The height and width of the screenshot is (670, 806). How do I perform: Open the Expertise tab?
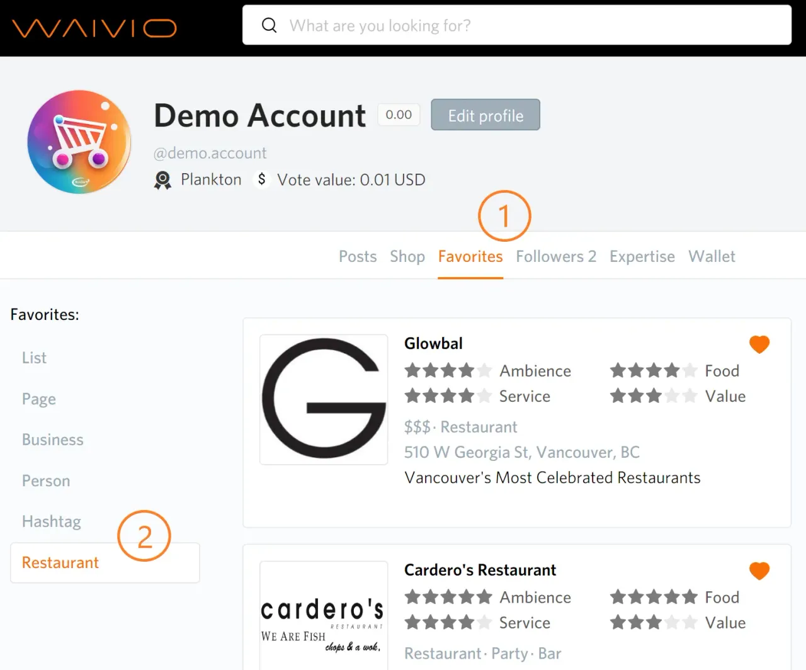tap(642, 256)
